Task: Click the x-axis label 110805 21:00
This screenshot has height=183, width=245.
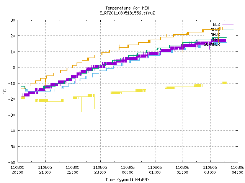Action: tap(45, 170)
